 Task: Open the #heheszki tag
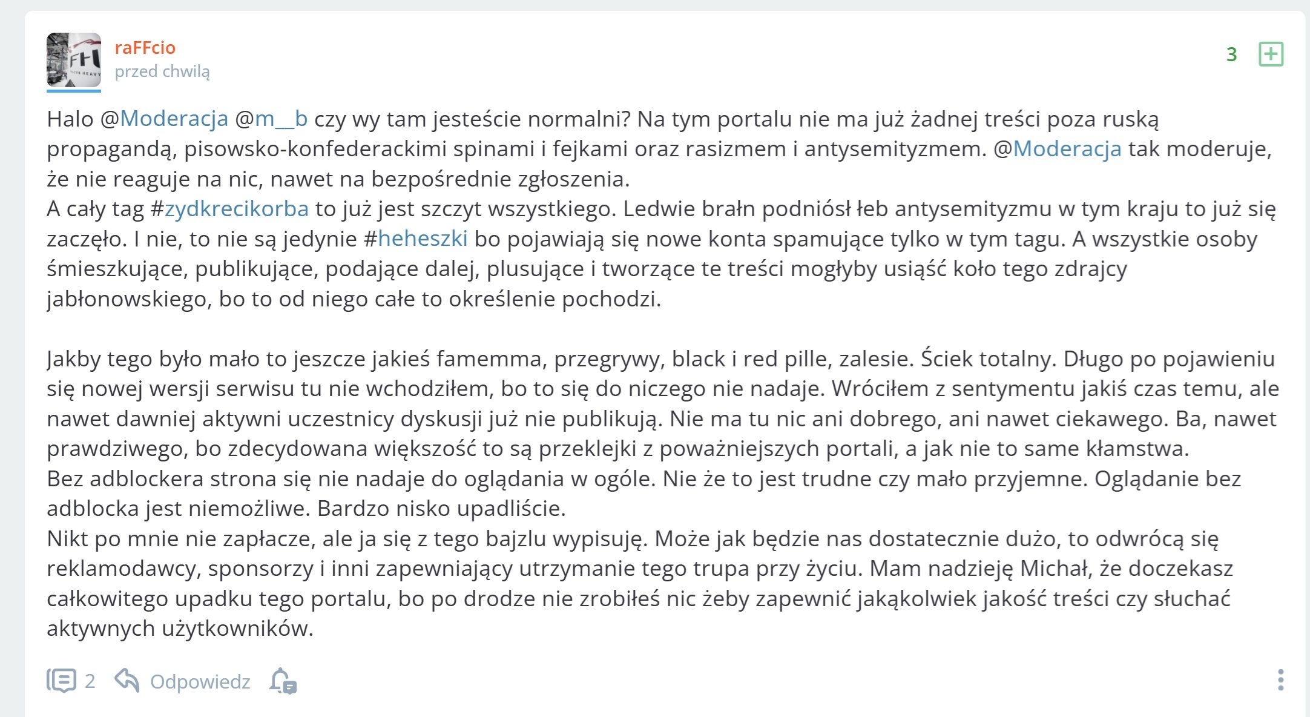(x=423, y=239)
